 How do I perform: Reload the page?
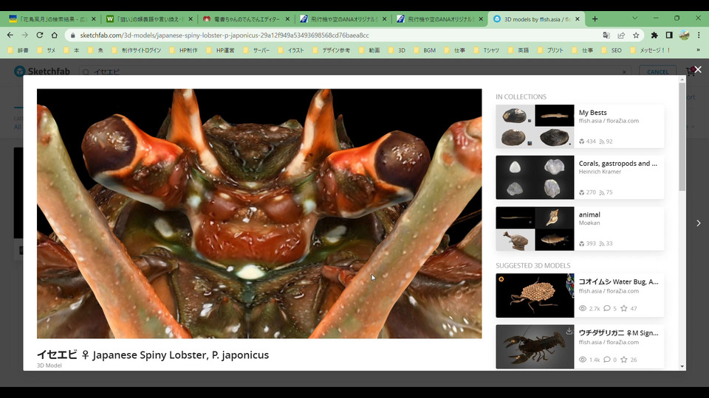tap(39, 35)
